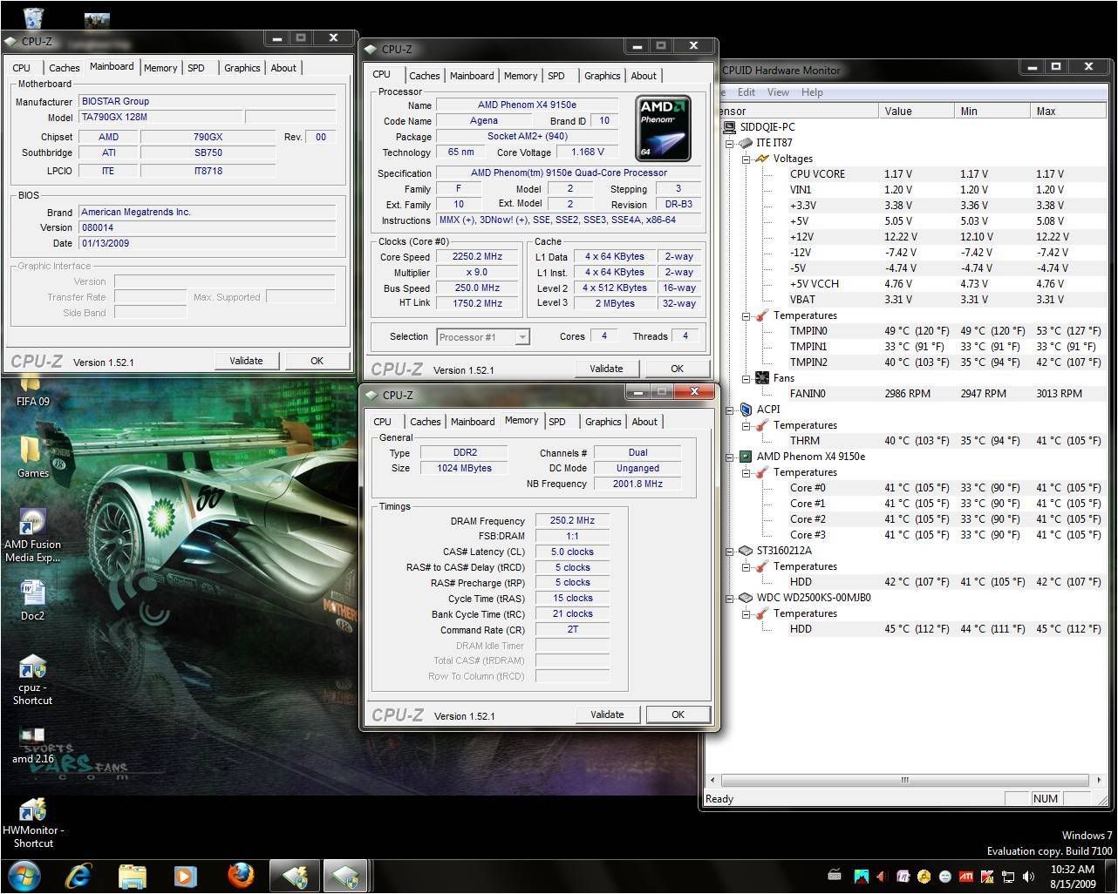Open the Caches tab in CPU window
Image resolution: width=1118 pixels, height=894 pixels.
point(424,76)
